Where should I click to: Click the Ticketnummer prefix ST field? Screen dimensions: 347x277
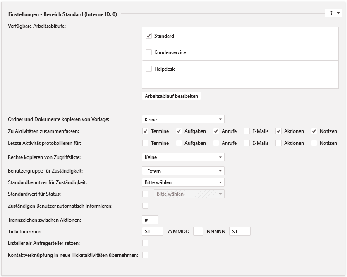(152, 232)
